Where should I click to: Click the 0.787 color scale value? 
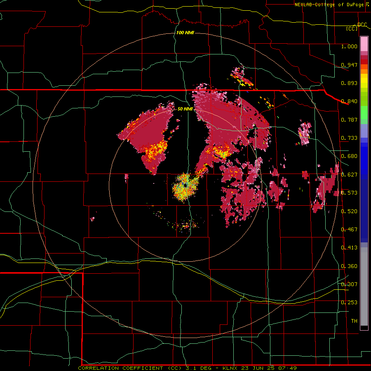349,120
